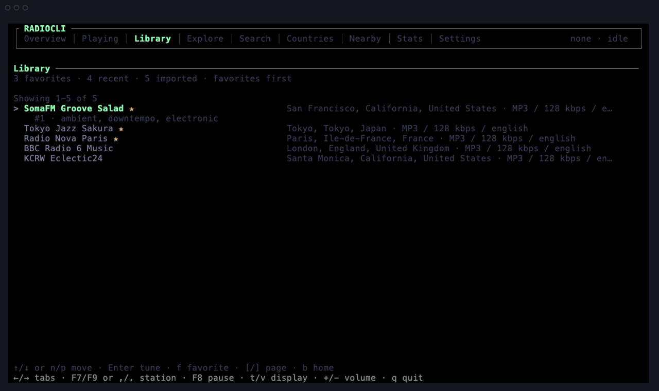Screen dimensions: 659x391
Task: Click the 't/v display' shortcut hint
Action: (x=279, y=378)
